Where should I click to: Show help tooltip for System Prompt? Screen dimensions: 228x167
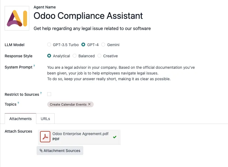(x=34, y=66)
